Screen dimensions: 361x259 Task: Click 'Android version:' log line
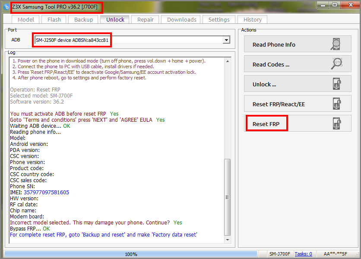29,144
